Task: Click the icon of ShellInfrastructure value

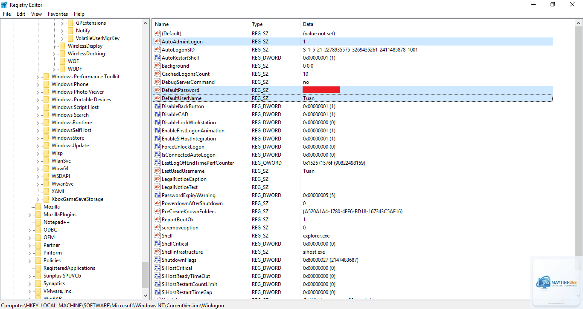Action: click(x=157, y=252)
